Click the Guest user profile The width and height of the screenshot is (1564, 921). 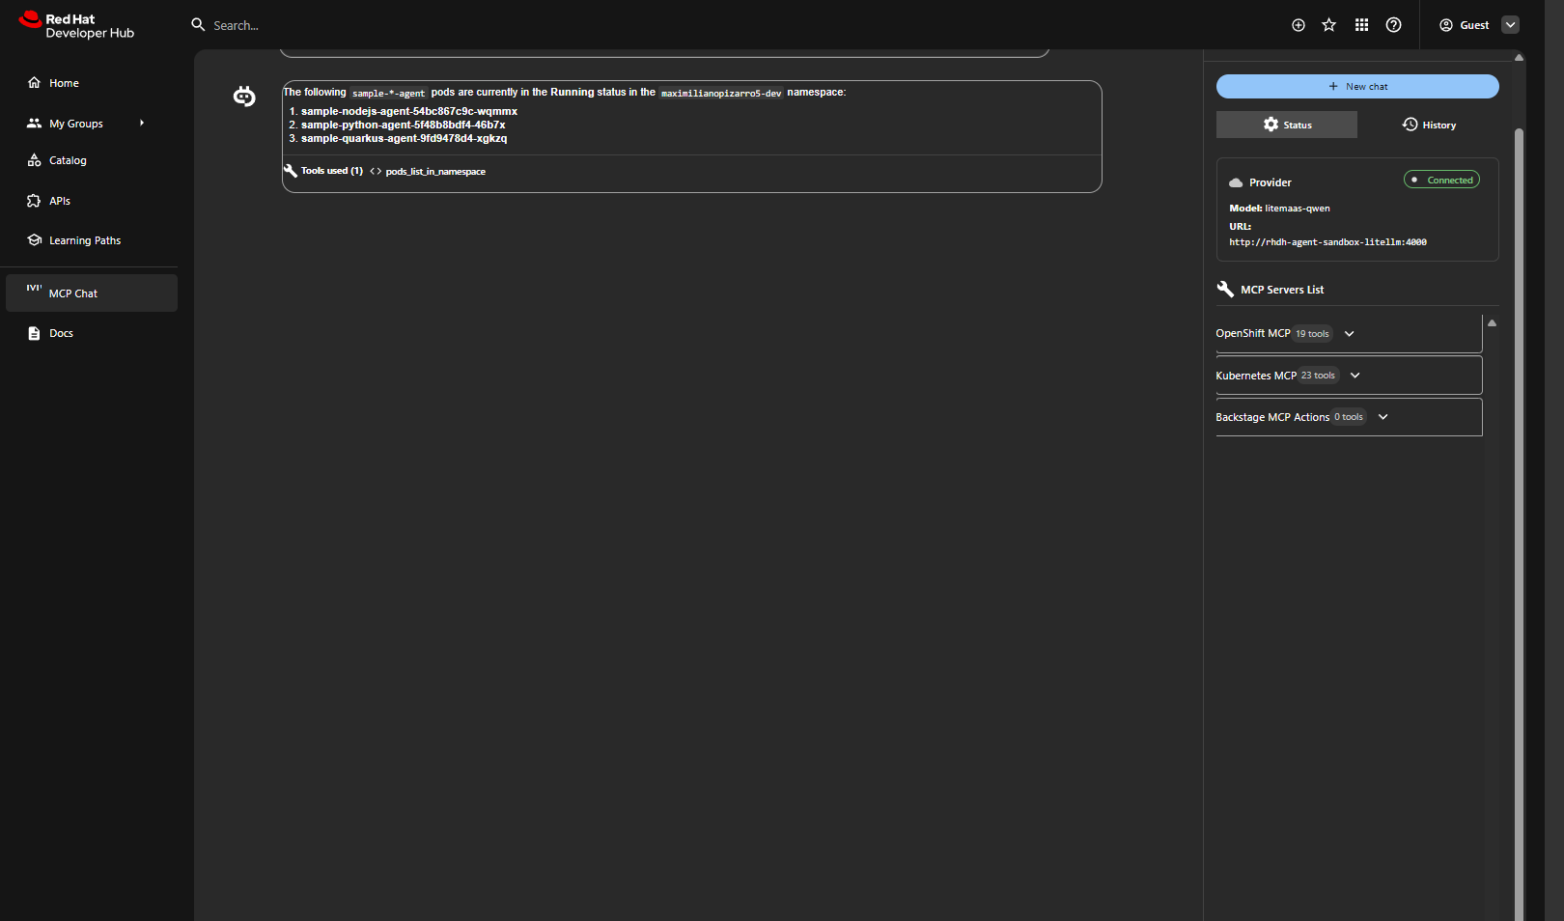tap(1465, 25)
